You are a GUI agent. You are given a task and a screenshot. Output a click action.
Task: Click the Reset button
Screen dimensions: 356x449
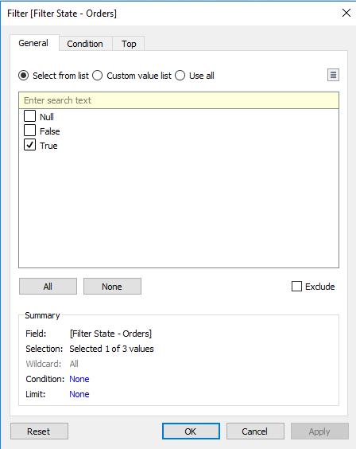tap(39, 431)
